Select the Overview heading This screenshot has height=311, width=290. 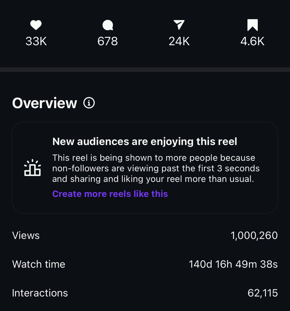coord(45,103)
